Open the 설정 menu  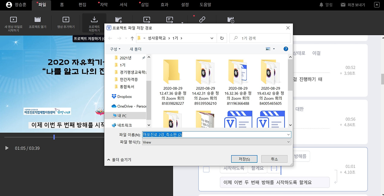(x=184, y=5)
